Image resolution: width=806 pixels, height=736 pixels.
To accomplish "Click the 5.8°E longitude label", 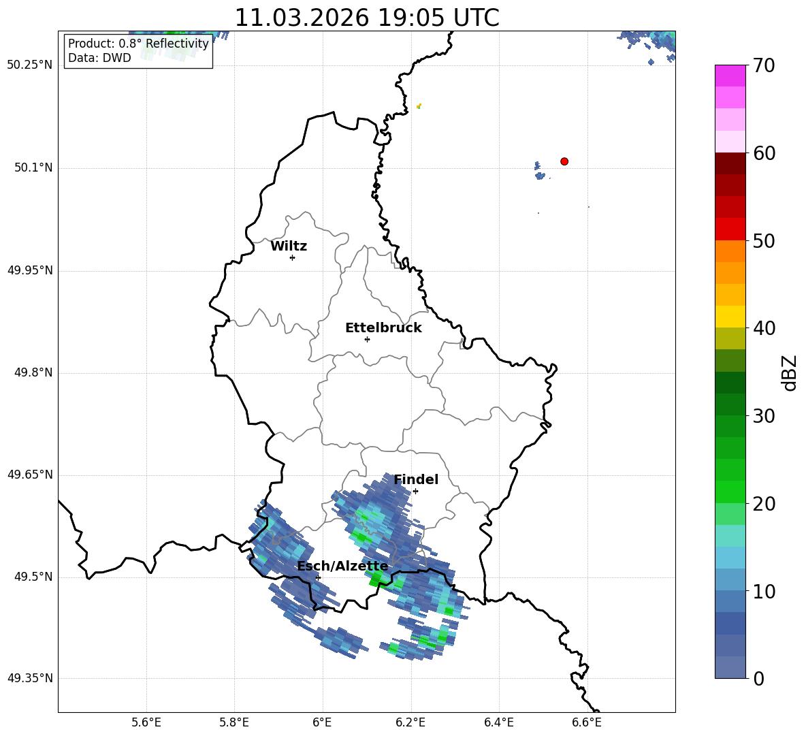I will click(x=234, y=722).
